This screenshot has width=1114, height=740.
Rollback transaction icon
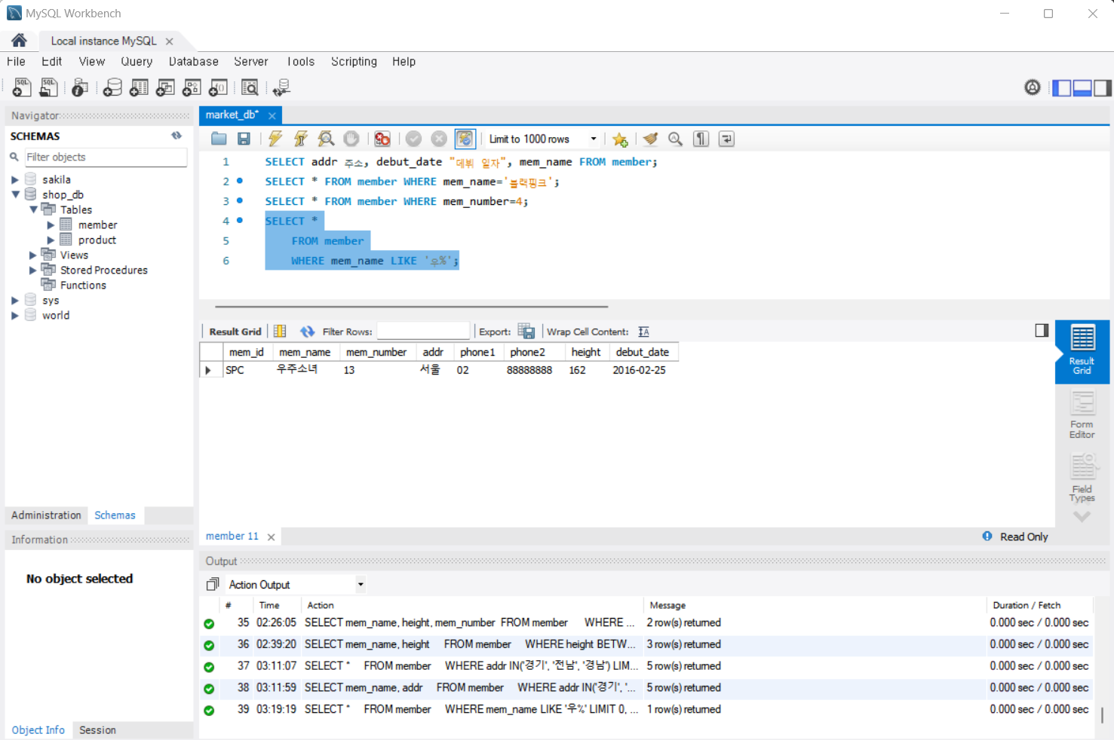click(439, 139)
